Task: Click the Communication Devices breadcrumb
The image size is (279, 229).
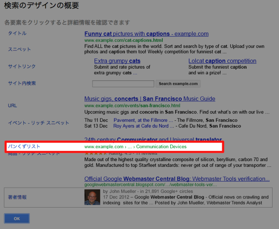Action: pyautogui.click(x=161, y=147)
